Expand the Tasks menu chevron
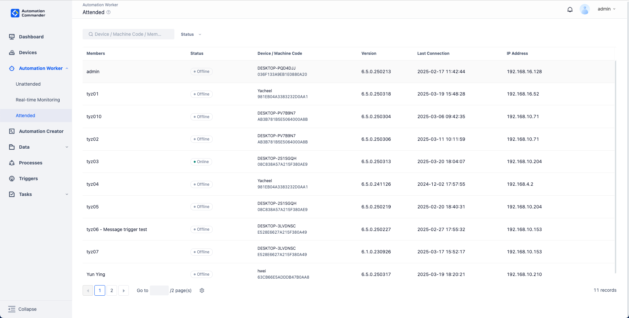 click(67, 194)
